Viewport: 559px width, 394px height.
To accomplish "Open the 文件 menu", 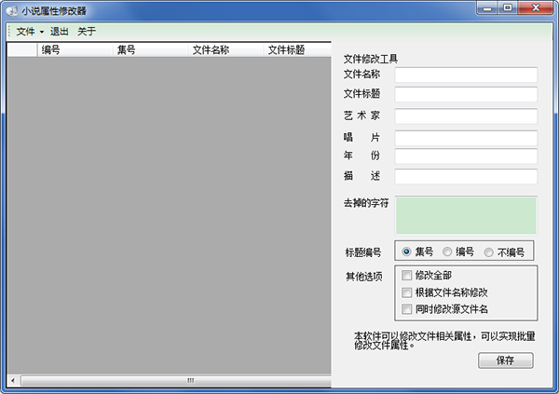I will pyautogui.click(x=30, y=32).
